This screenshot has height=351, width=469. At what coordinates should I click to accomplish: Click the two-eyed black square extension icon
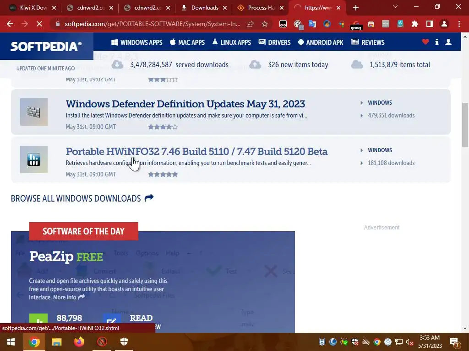[x=283, y=24]
